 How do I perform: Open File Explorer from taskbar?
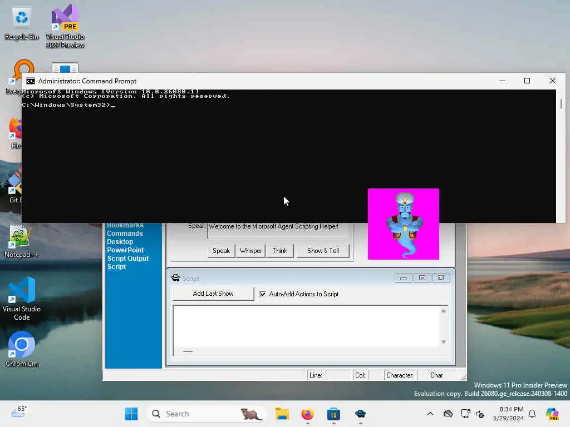tap(282, 414)
